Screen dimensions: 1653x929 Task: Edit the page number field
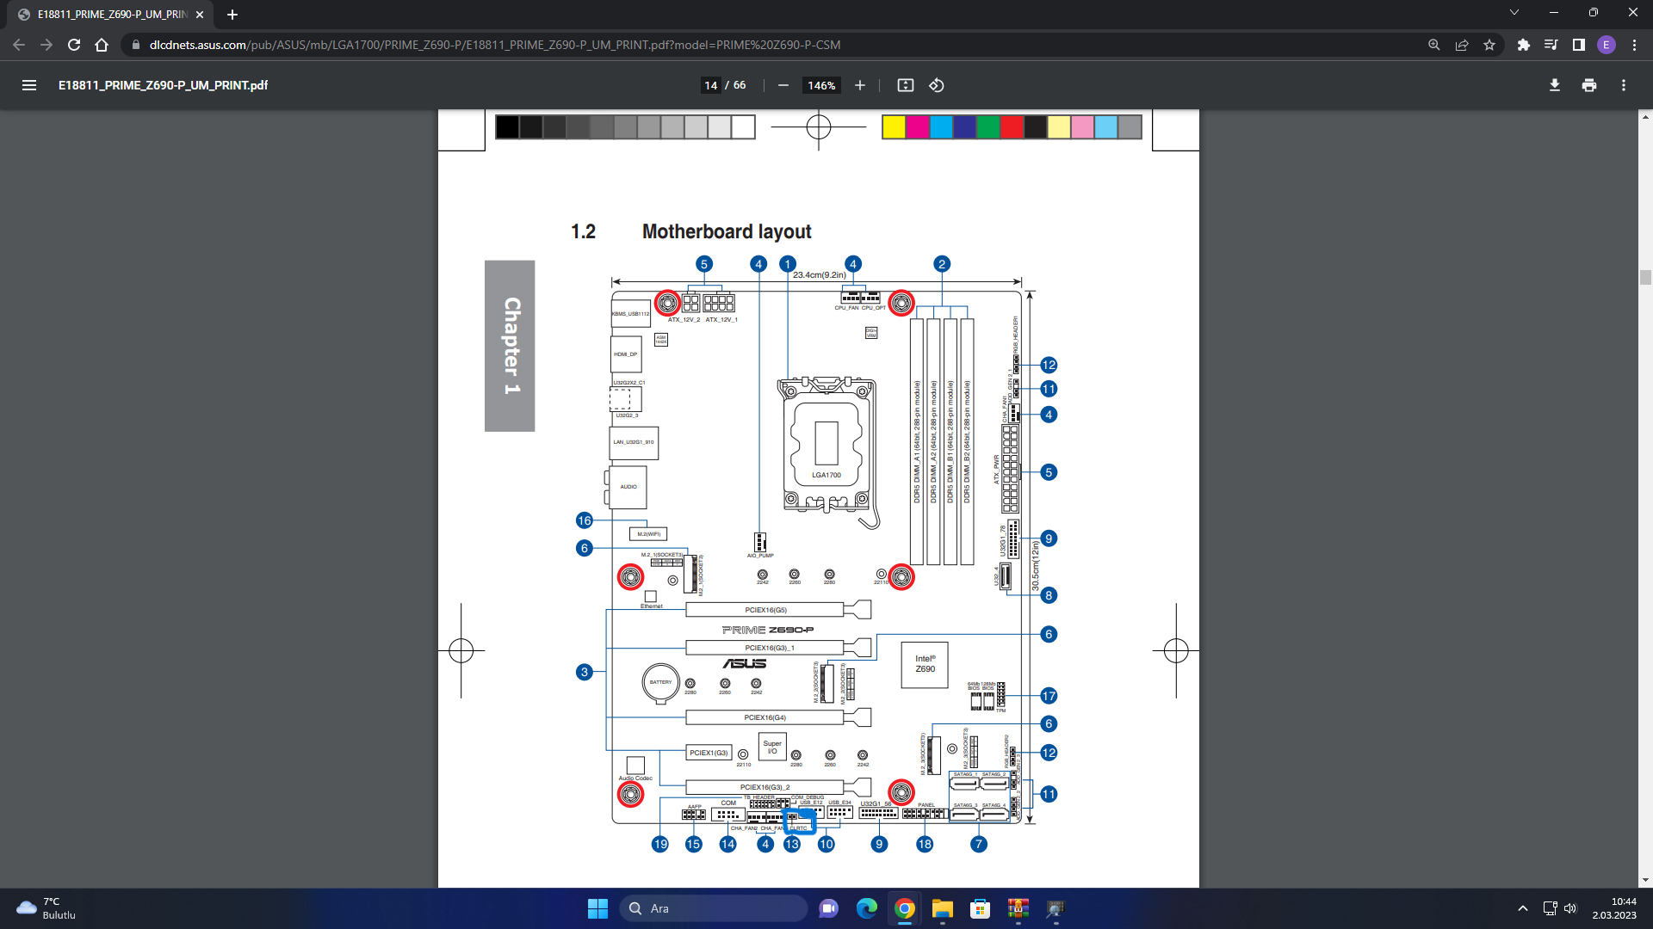[x=710, y=85]
